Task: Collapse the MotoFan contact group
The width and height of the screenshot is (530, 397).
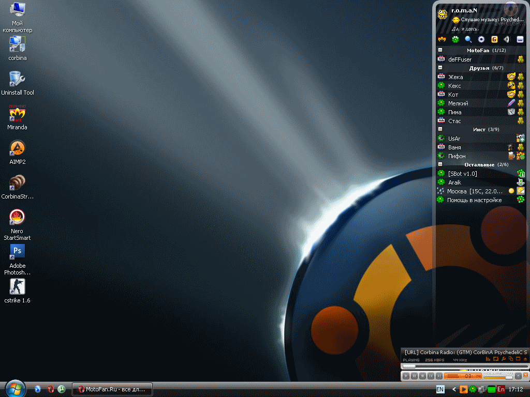Action: point(440,50)
